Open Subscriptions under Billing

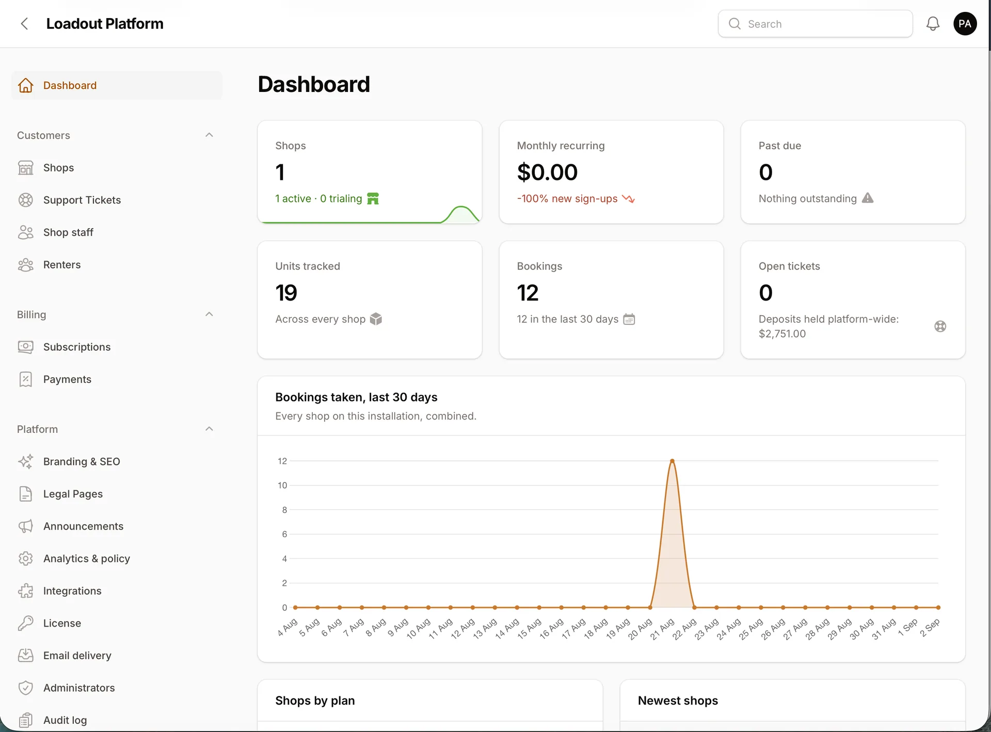point(117,347)
